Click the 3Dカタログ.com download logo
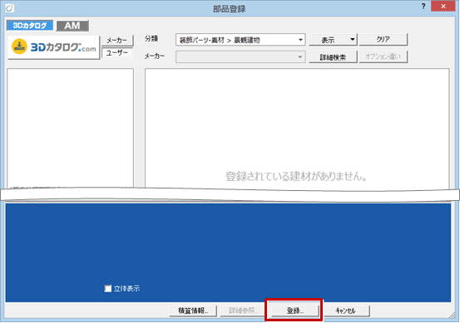 click(54, 47)
